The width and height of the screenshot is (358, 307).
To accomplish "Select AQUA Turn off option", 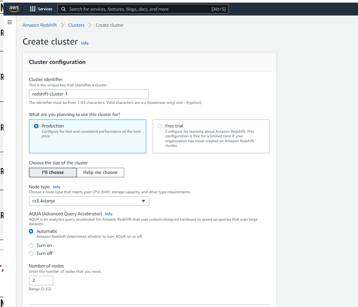I will click(31, 253).
